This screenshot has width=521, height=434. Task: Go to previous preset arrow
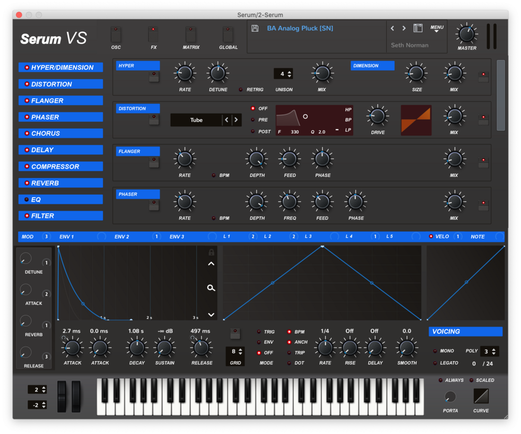pos(392,28)
